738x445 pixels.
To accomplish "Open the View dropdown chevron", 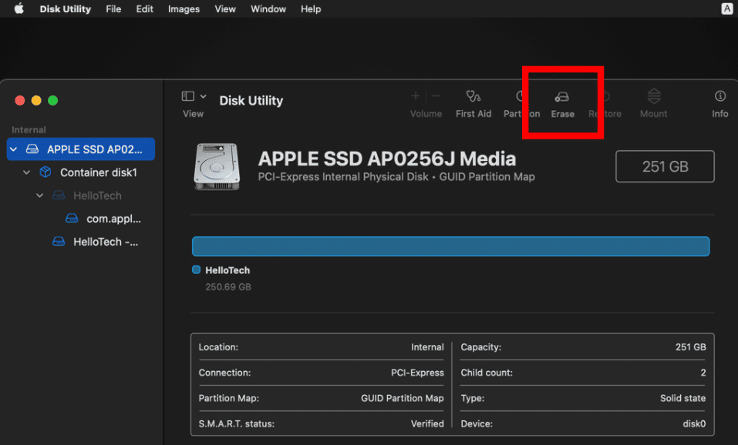I will 203,96.
